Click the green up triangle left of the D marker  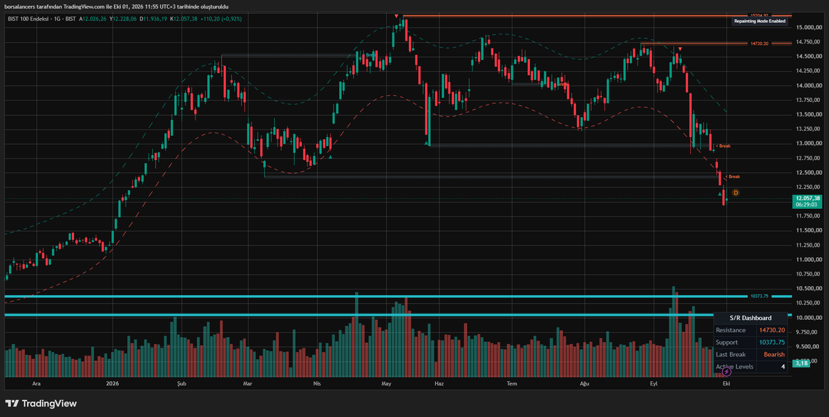[720, 194]
